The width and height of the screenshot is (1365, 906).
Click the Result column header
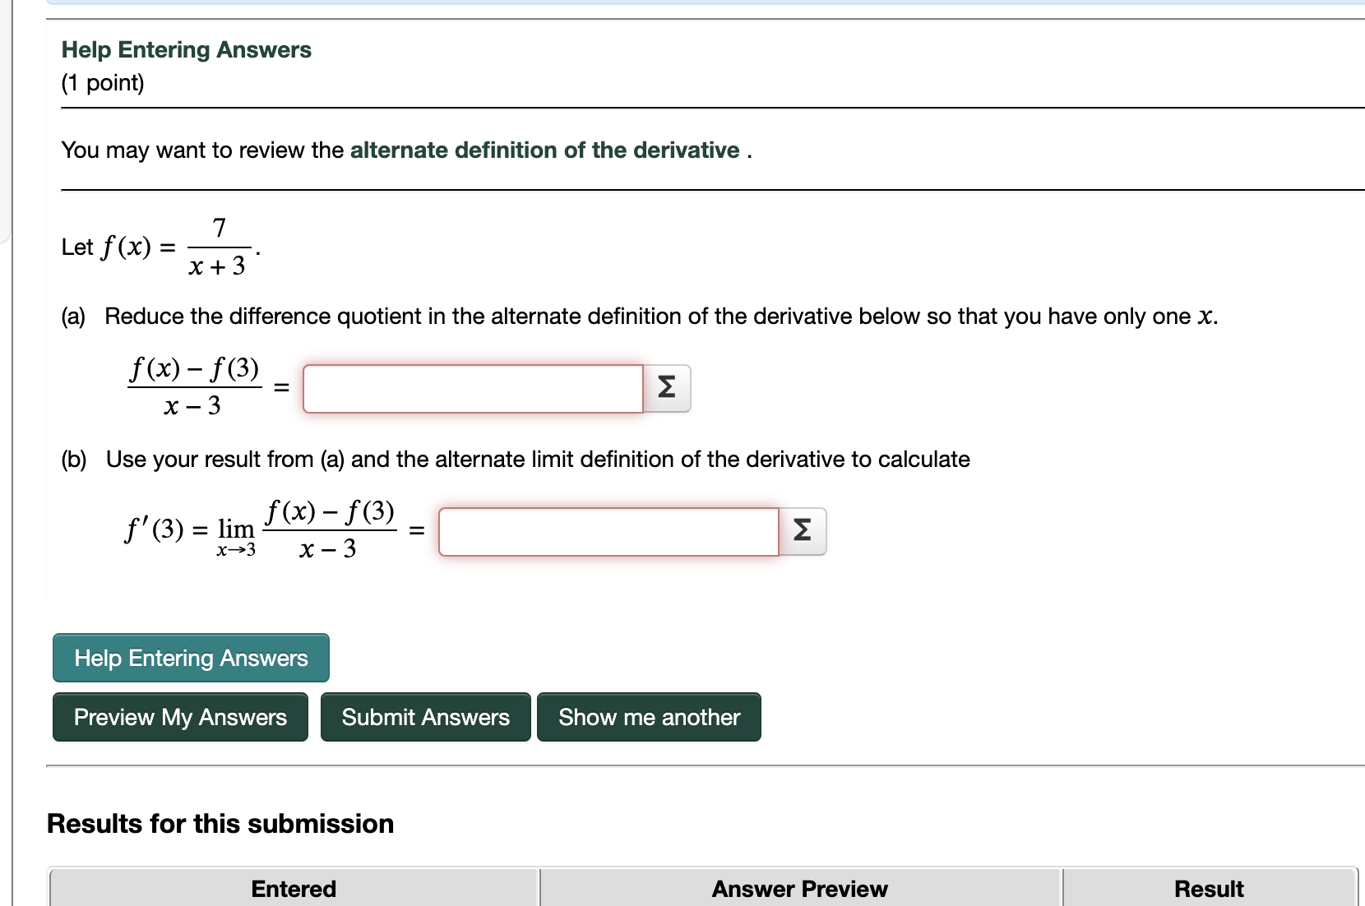pos(1209,888)
